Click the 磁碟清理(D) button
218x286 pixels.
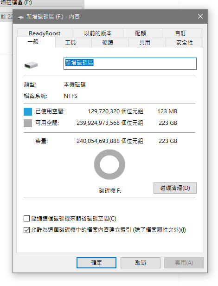coord(175,188)
